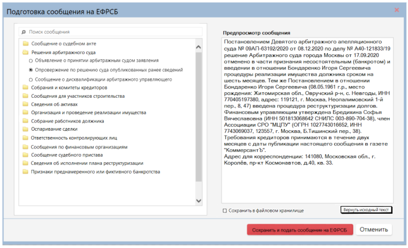Image resolution: width=408 pixels, height=248 pixels.
Task: Click folder icon beside Собрание работников должника
Action: pyautogui.click(x=25, y=121)
